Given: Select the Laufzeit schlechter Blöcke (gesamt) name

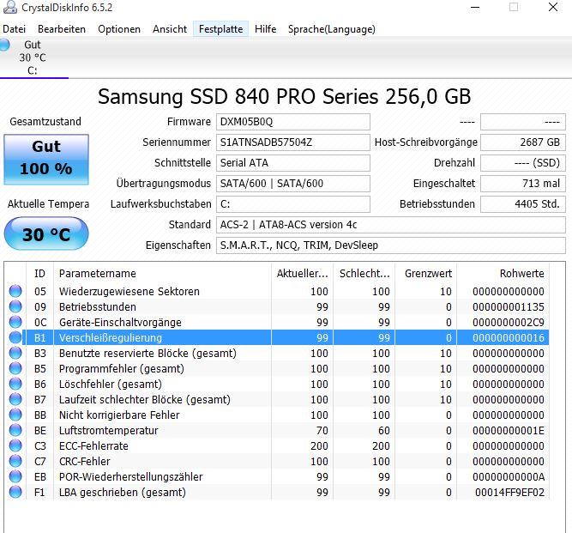Looking at the screenshot, I should tap(145, 400).
